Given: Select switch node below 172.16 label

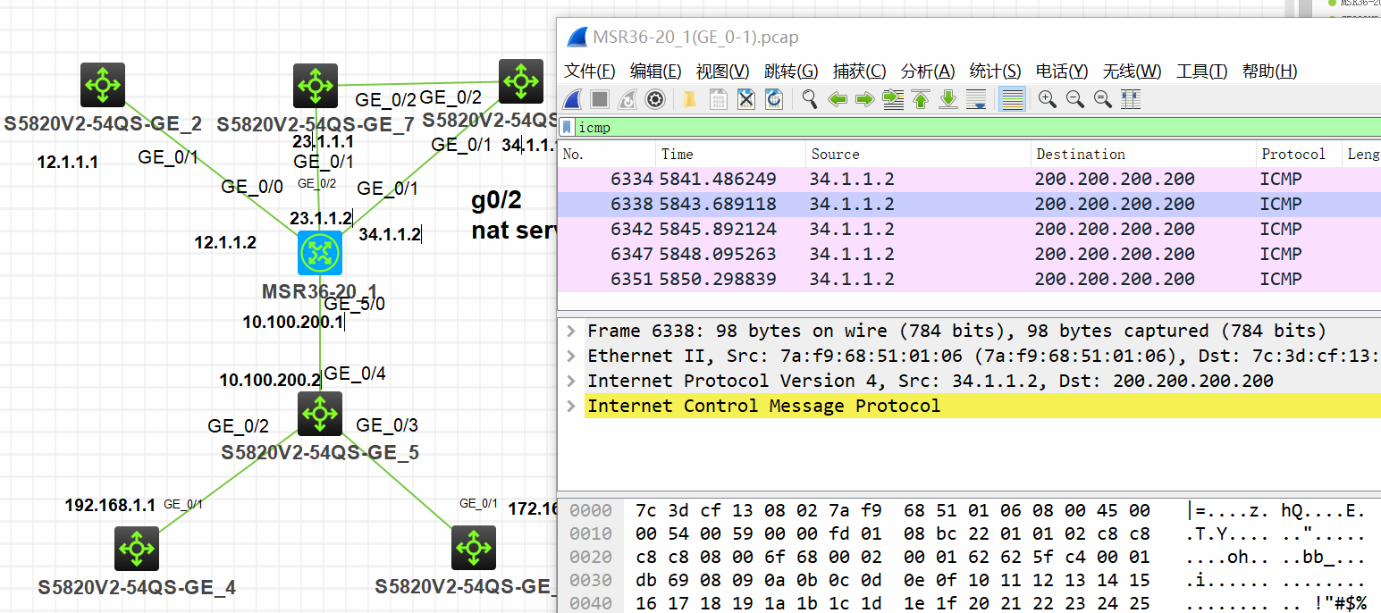Looking at the screenshot, I should point(474,549).
